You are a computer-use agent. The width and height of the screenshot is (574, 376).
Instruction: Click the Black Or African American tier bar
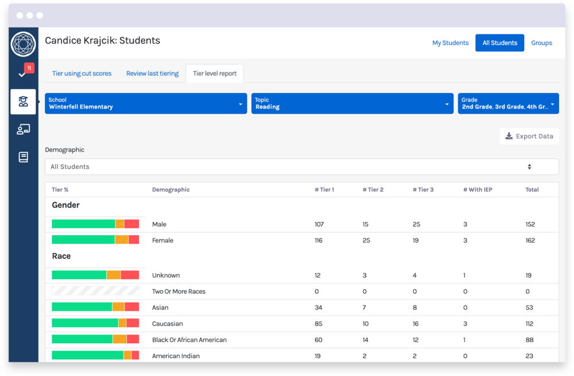click(95, 339)
